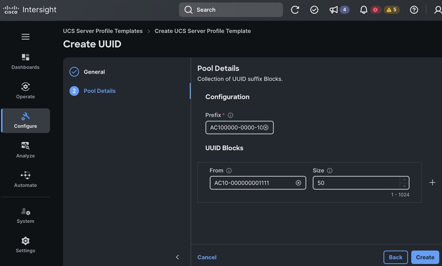The image size is (442, 266).
Task: Click the Size input field
Action: 361,183
